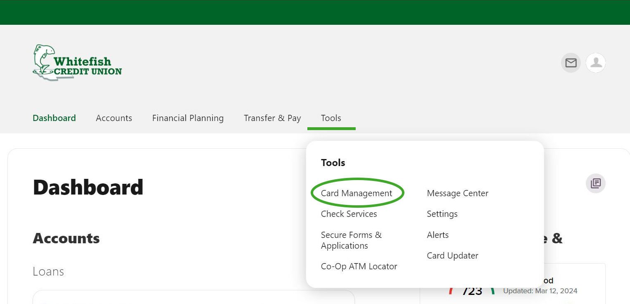Click the Loans section label

coord(48,272)
